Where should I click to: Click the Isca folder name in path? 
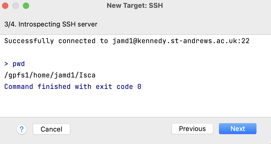pyautogui.click(x=87, y=75)
